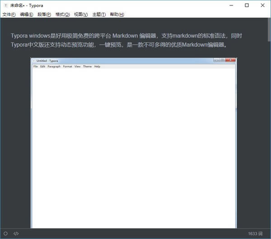This screenshot has width=271, height=239.
Task: Show the 视图(V) menu
Action: tap(81, 14)
